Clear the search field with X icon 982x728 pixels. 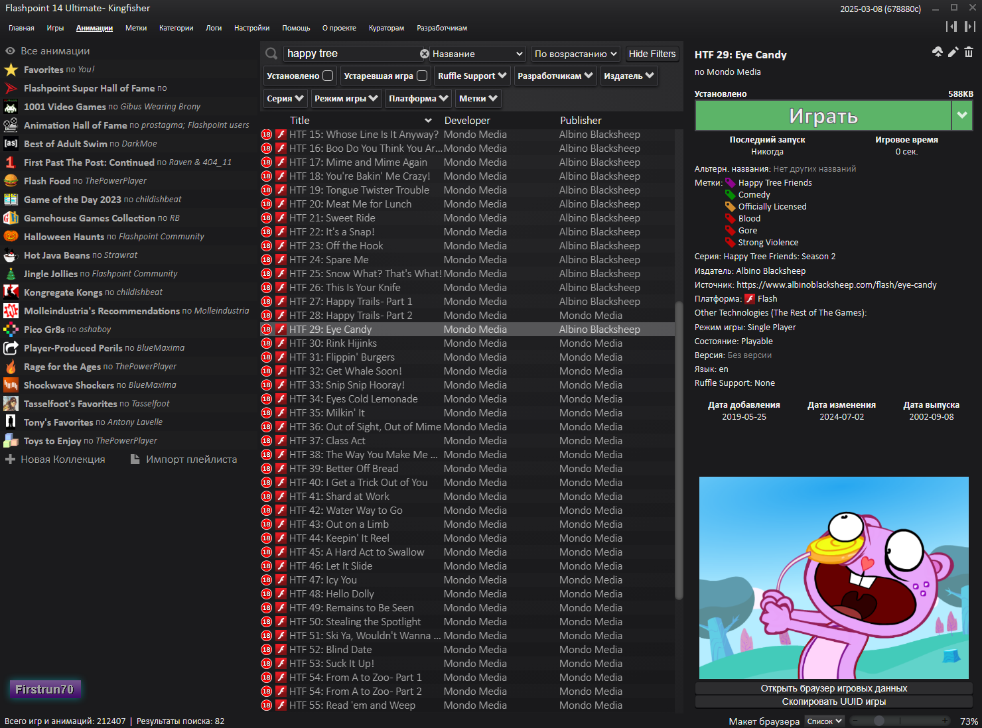(424, 54)
